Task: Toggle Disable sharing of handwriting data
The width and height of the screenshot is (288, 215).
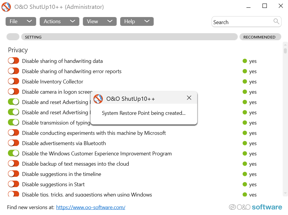Action: tap(14, 61)
